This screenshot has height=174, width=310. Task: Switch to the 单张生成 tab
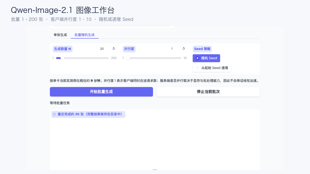[x=60, y=35]
